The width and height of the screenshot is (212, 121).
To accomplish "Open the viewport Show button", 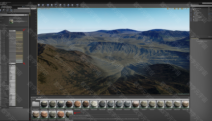I will [49, 9].
